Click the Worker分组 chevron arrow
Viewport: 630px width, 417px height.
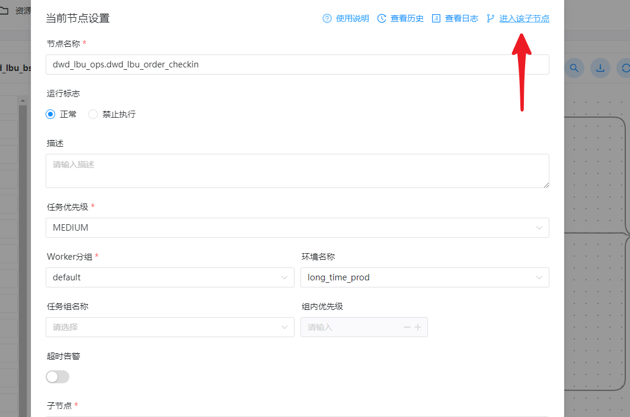284,277
